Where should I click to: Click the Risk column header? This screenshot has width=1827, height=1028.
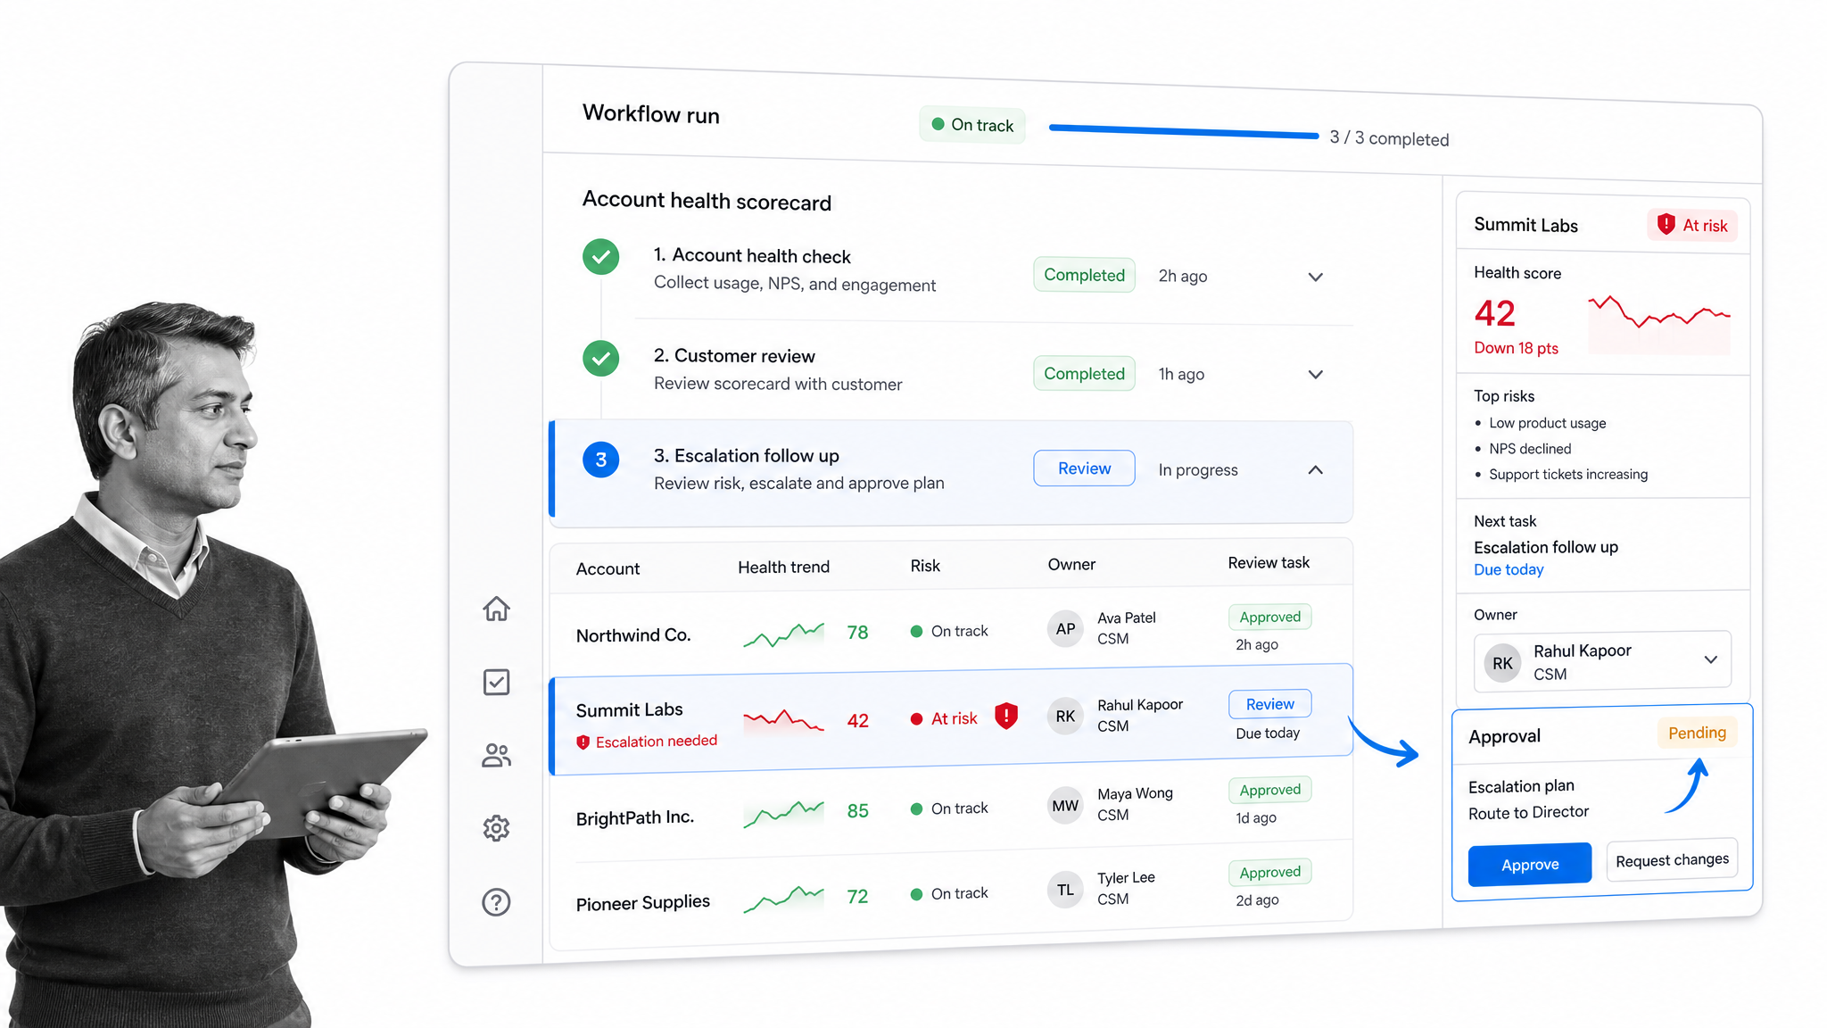[925, 566]
